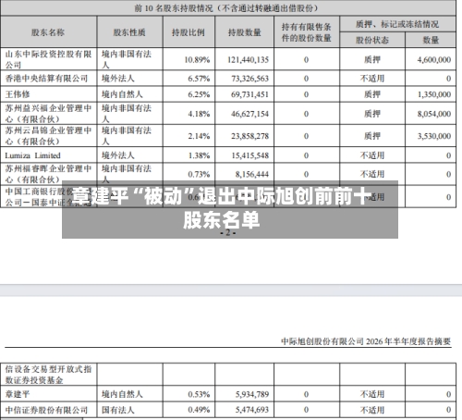
Task: Select pledged quantity 4,600,000
Action: point(434,60)
